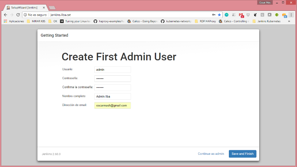
Task: Click the Dirección de email field
Action: 113,105
